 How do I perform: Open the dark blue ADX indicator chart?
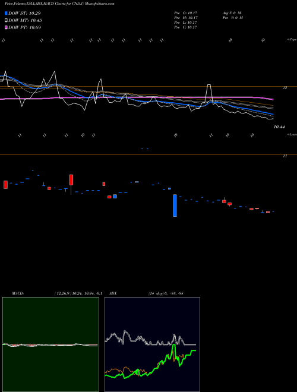click(152, 344)
